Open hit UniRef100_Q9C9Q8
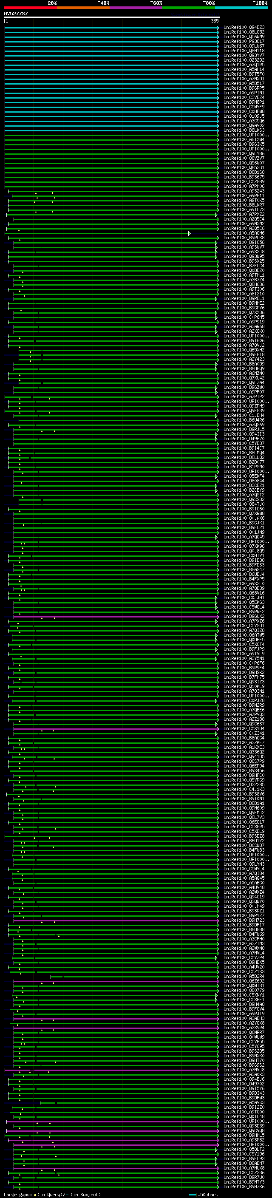Viewport: 272px width, 1198px height. [244, 1130]
